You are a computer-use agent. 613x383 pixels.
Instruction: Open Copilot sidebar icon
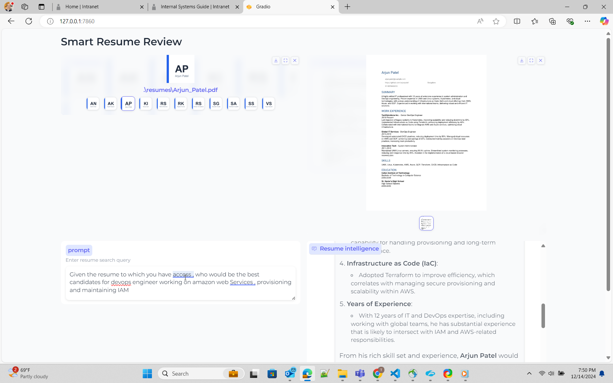(604, 21)
